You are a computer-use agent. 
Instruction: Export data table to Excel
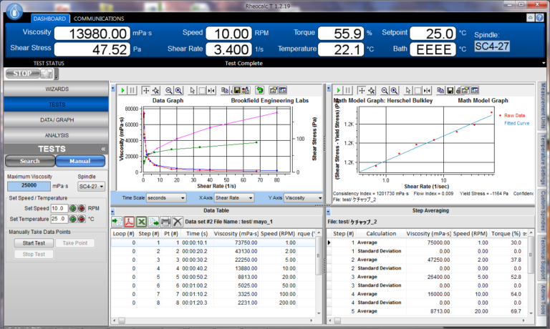point(141,222)
